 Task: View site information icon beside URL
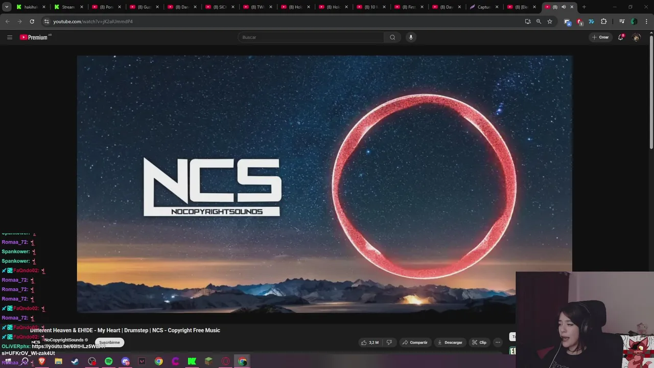pos(46,21)
